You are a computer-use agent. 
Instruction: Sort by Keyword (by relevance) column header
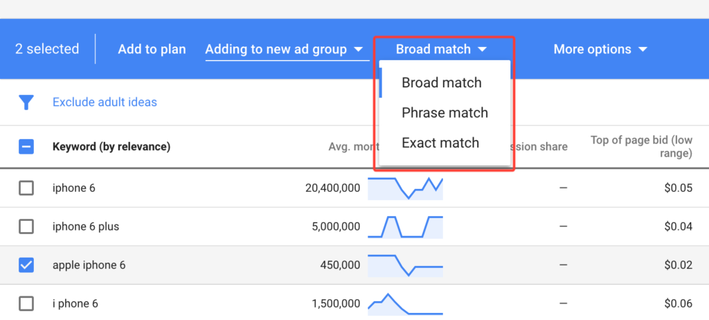111,147
